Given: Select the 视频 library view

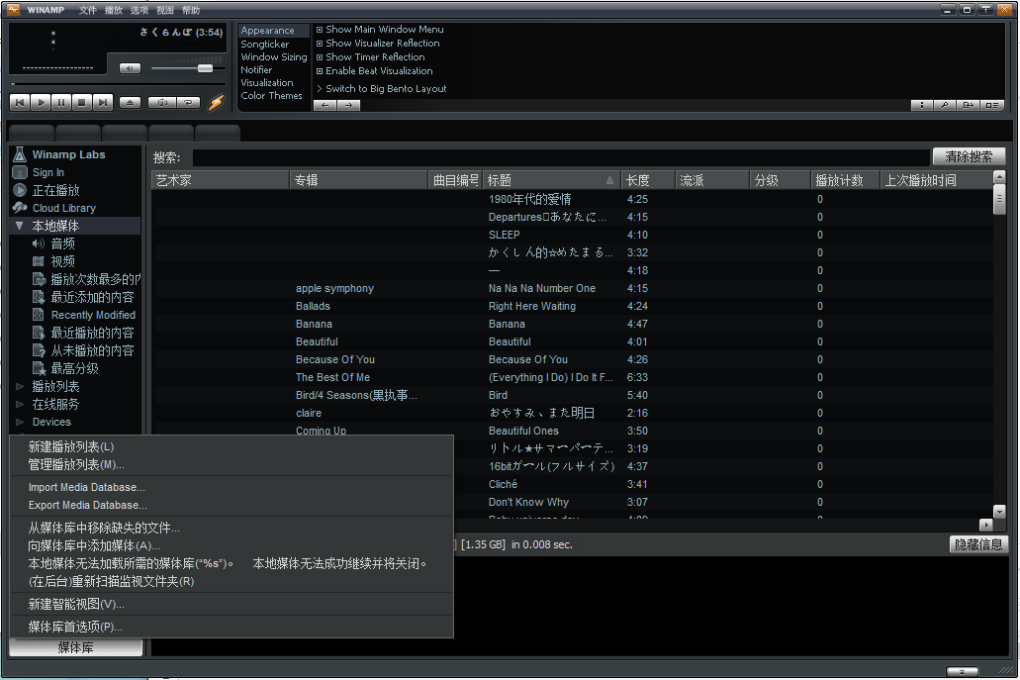Looking at the screenshot, I should click(x=62, y=261).
